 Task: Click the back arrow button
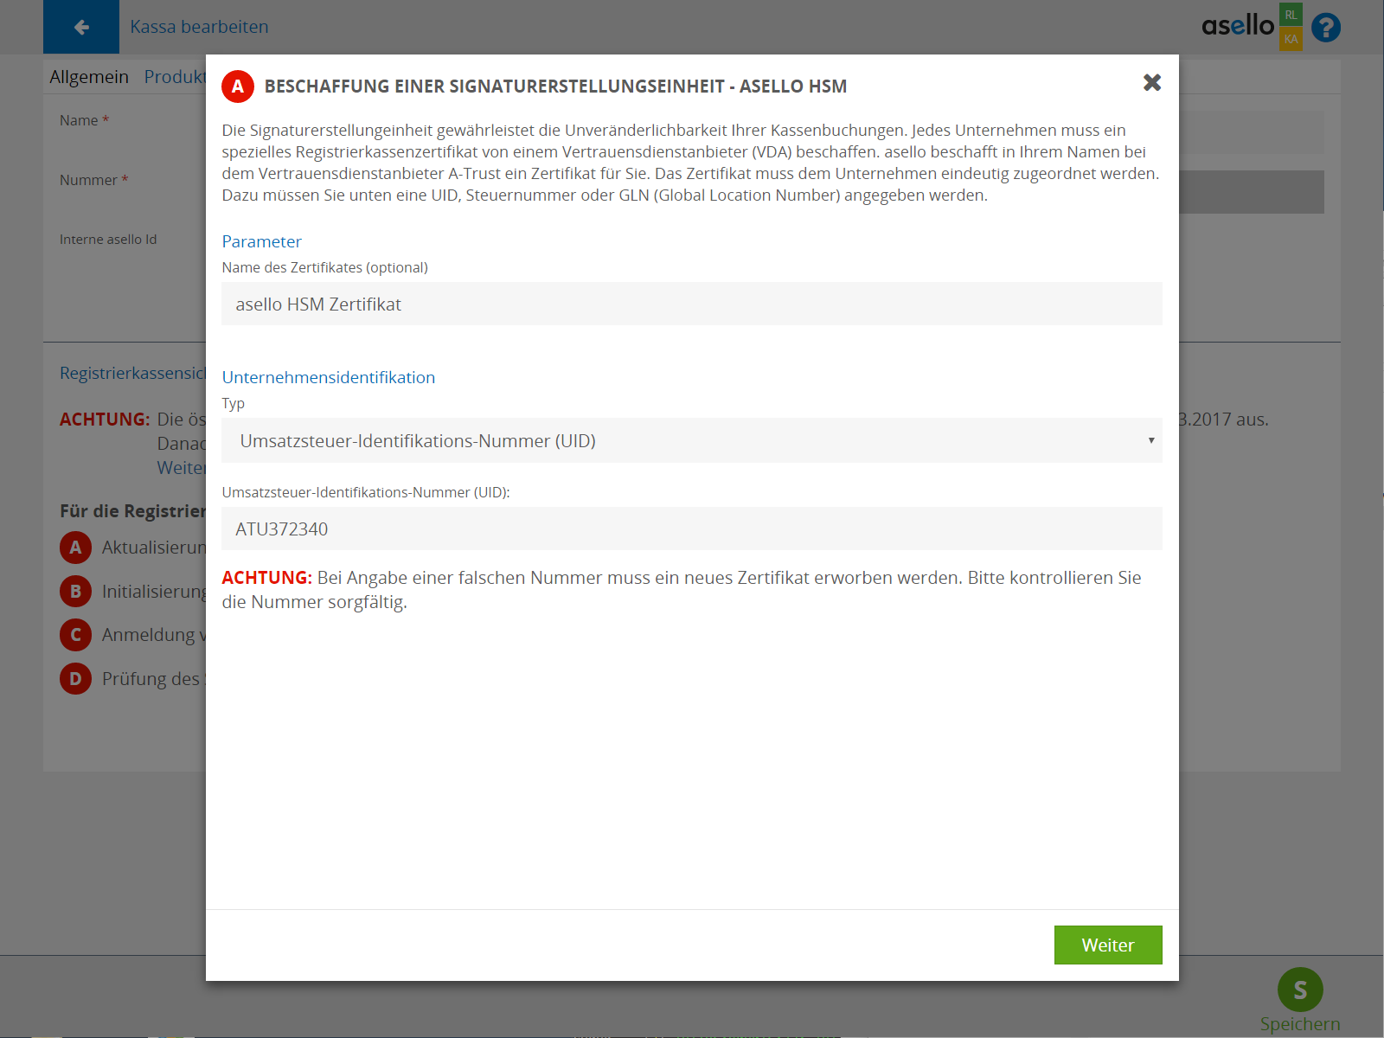[x=81, y=27]
